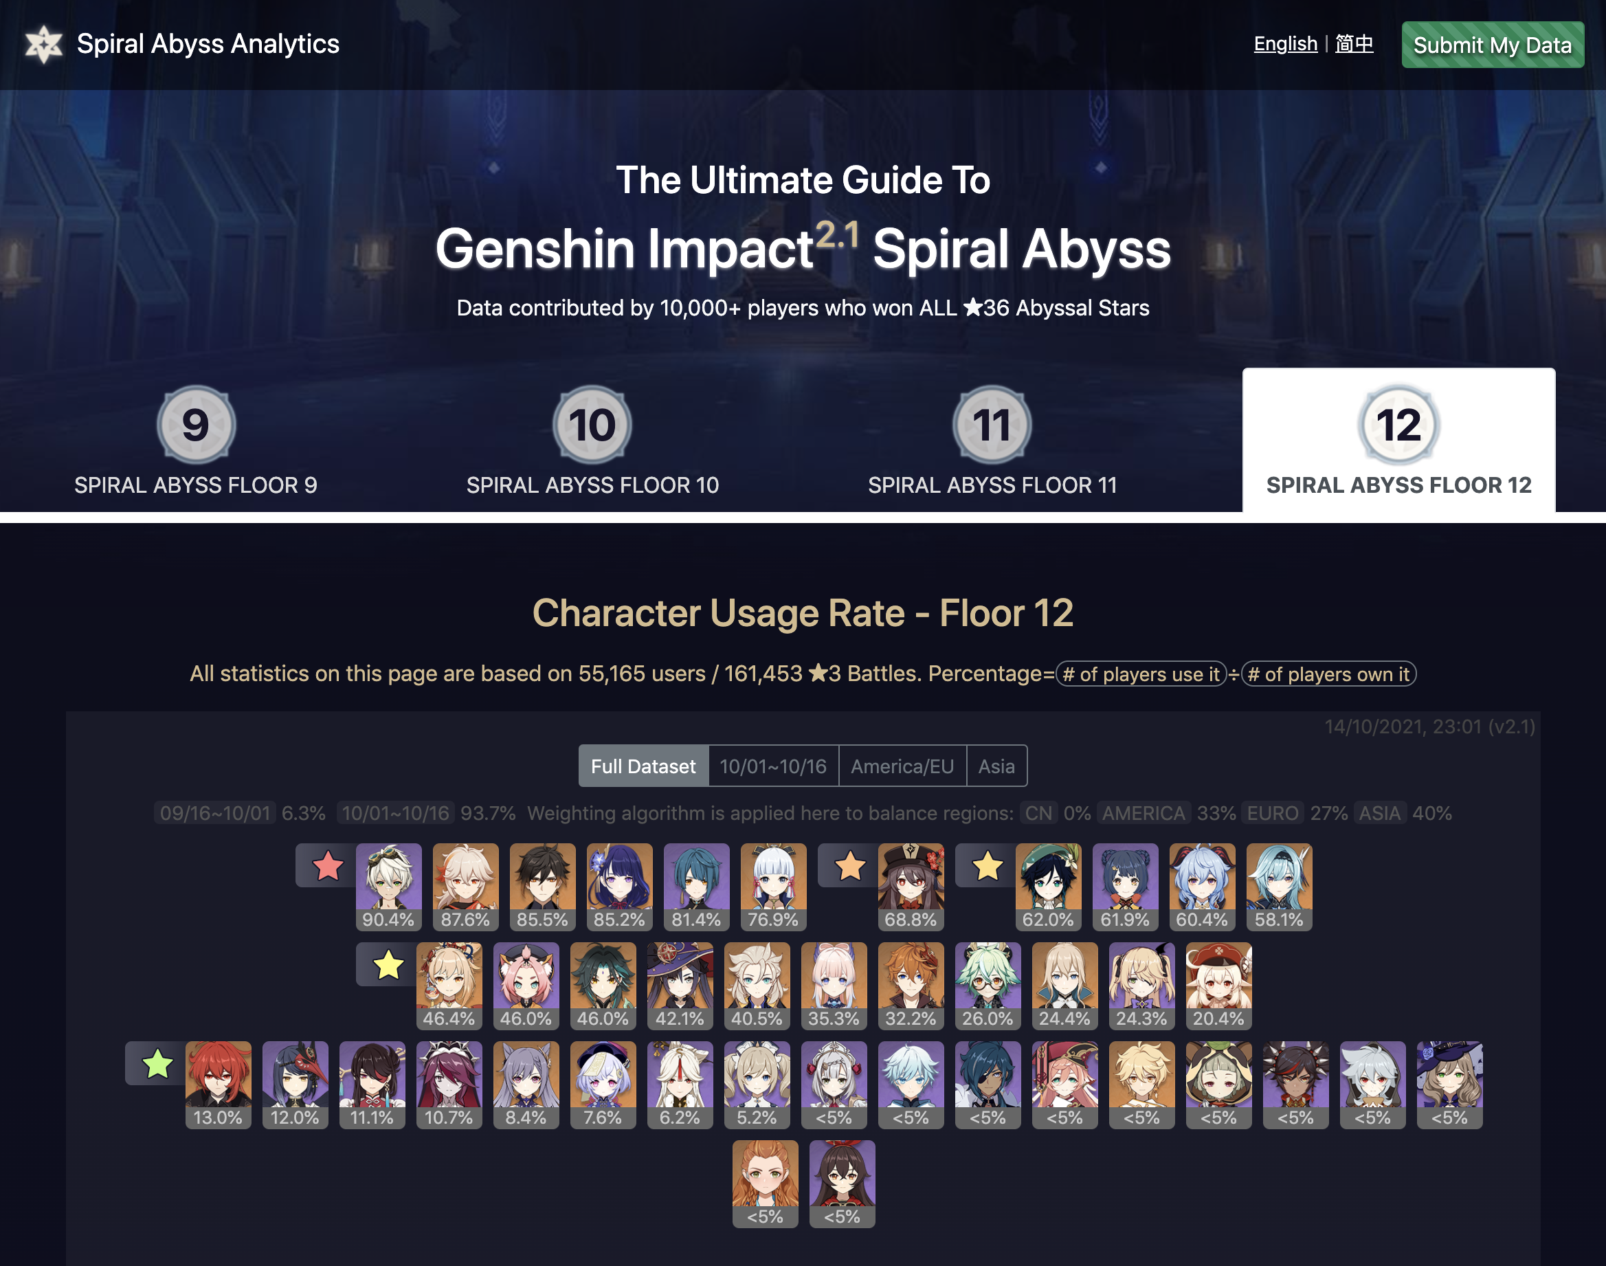Open the Floor 11 badge icon
Image resolution: width=1606 pixels, height=1266 pixels.
992,425
